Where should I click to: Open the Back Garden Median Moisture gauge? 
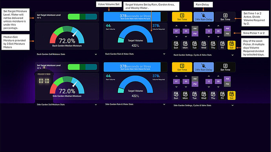tap(67, 36)
